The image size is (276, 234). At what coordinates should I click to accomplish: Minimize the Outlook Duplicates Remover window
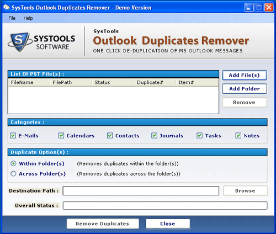(249, 8)
